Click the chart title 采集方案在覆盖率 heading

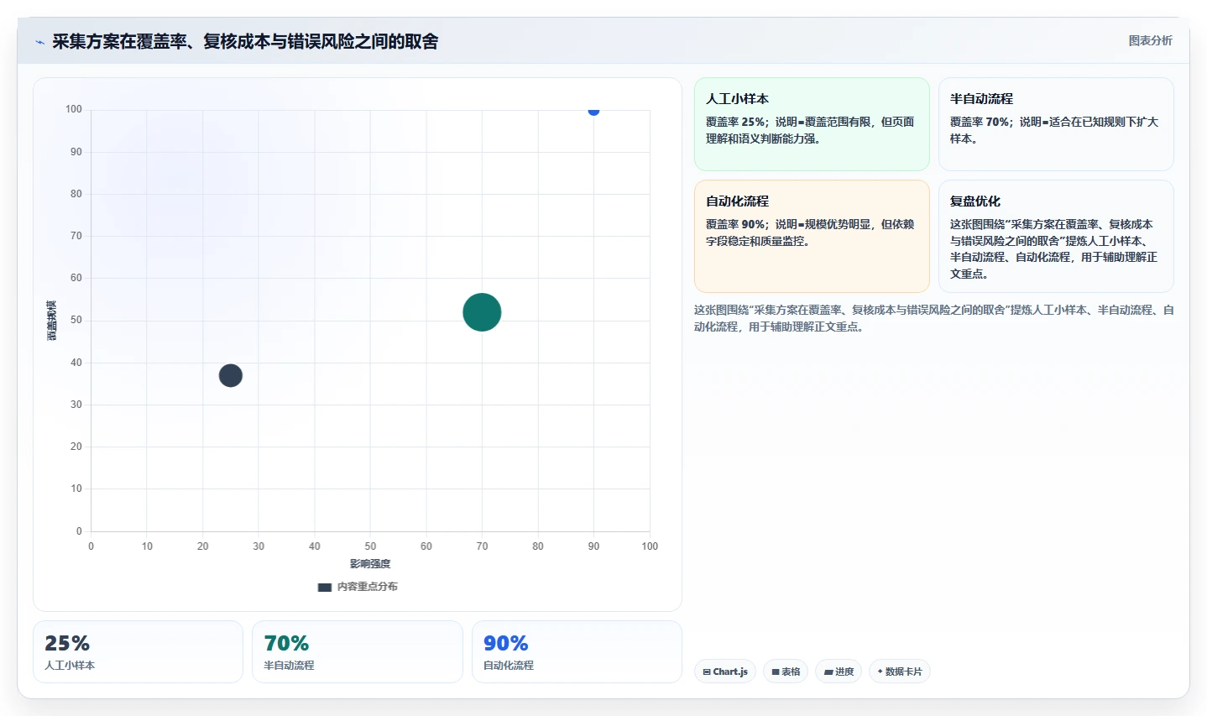245,42
